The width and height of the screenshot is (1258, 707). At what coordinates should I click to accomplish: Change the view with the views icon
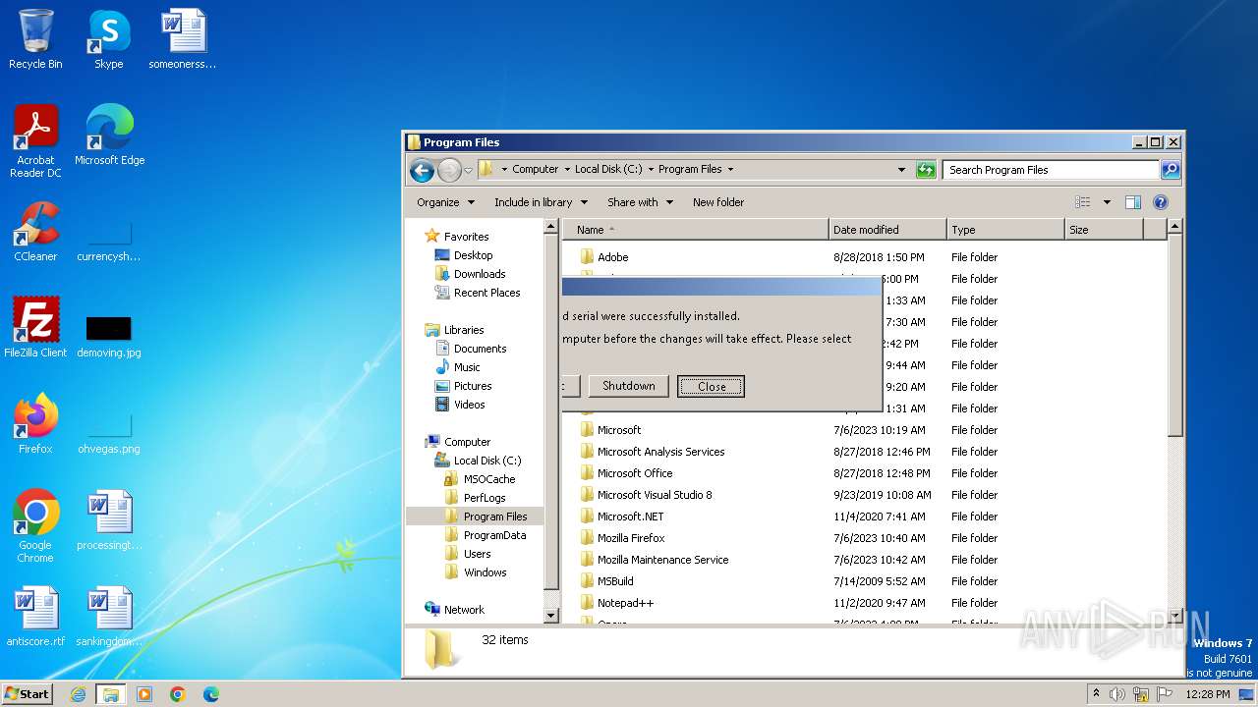[x=1082, y=202]
